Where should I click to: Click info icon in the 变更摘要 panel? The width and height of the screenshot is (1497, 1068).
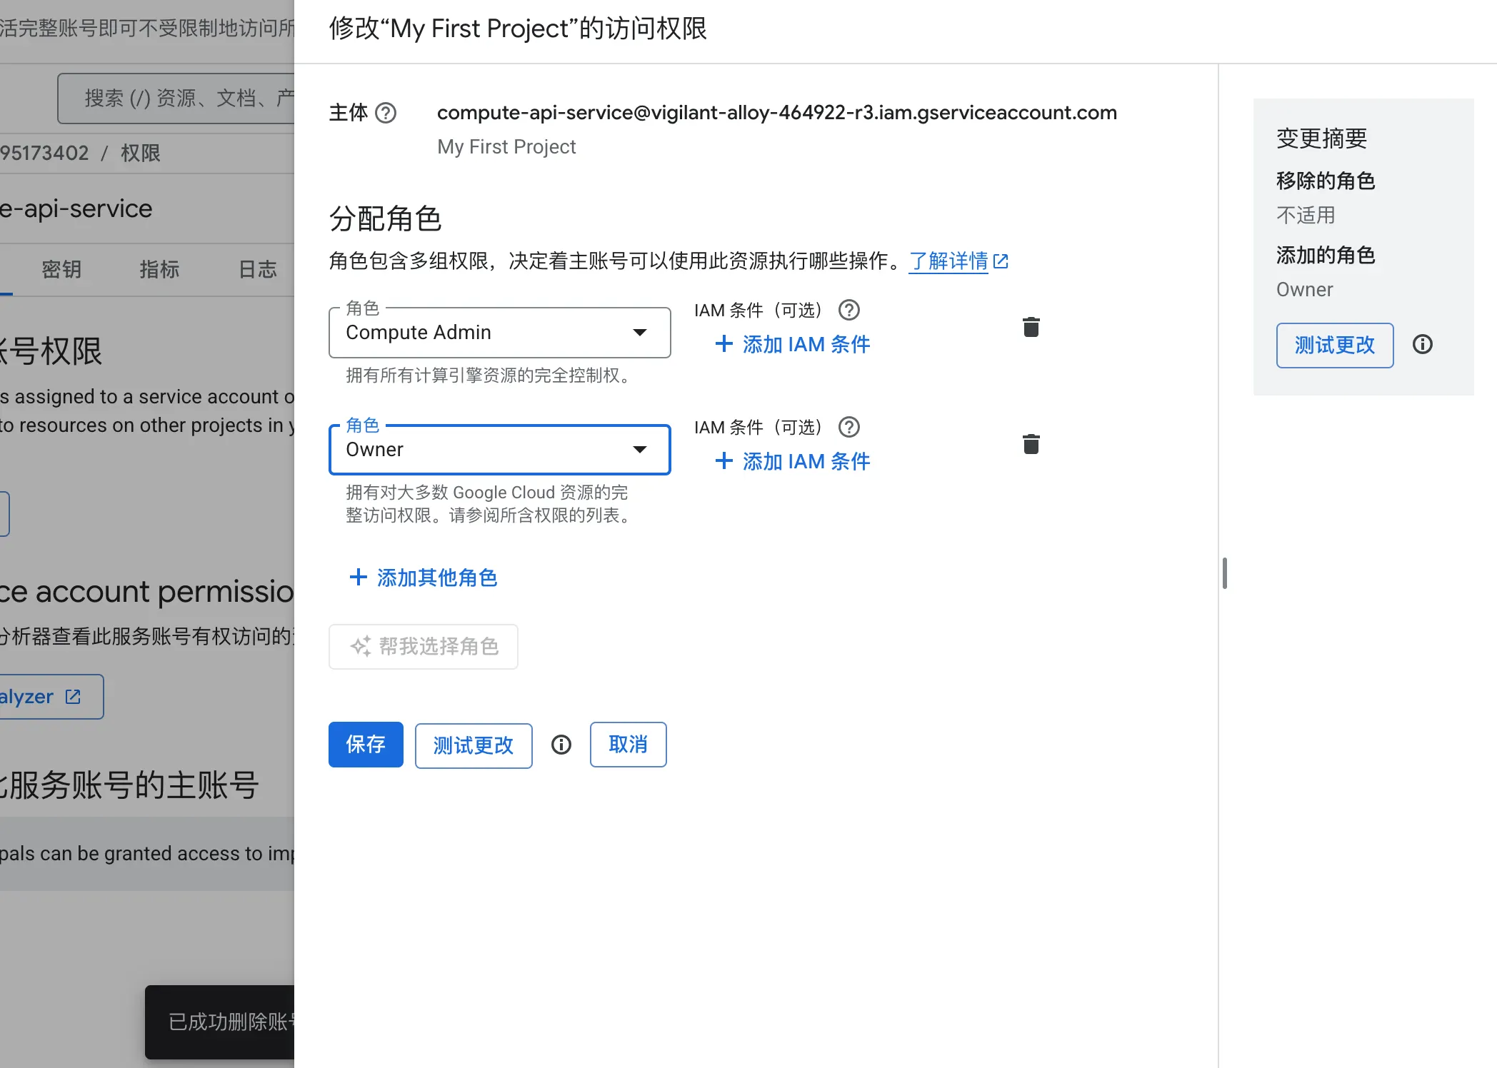1422,345
